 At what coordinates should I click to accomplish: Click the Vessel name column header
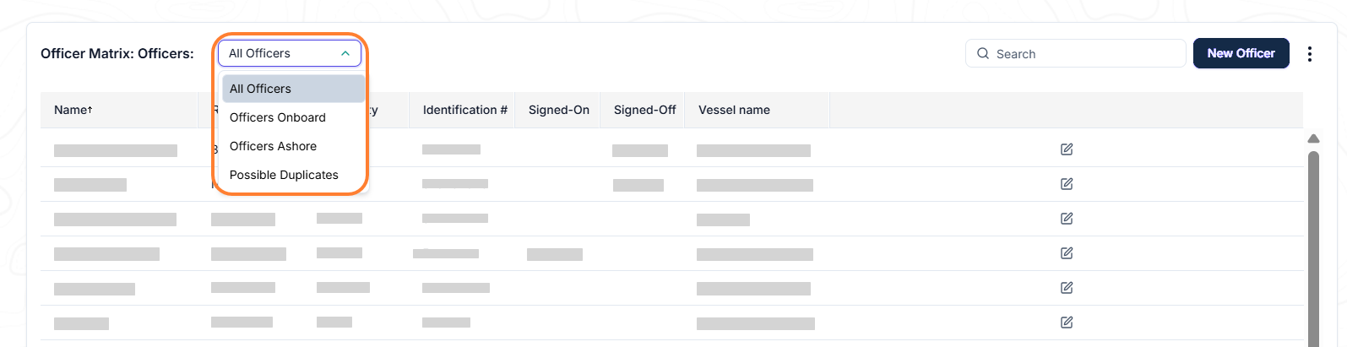click(734, 110)
